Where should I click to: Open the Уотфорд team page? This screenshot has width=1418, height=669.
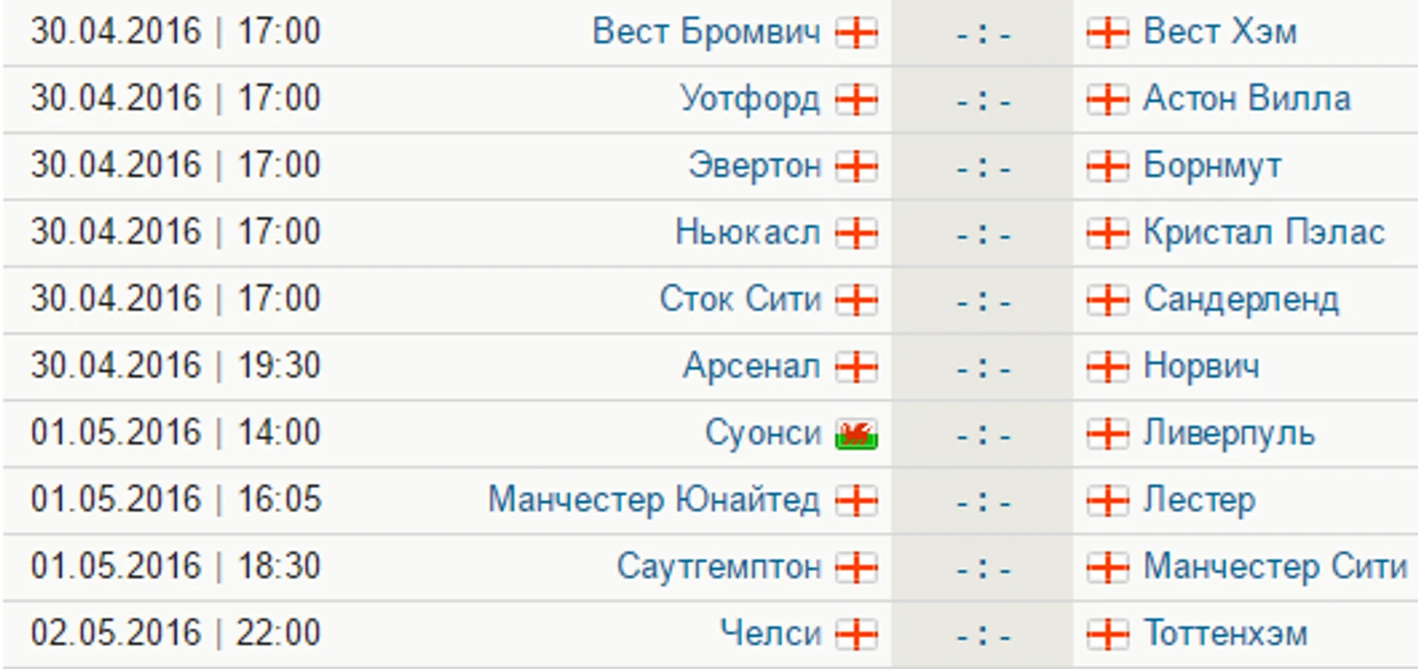(x=750, y=99)
